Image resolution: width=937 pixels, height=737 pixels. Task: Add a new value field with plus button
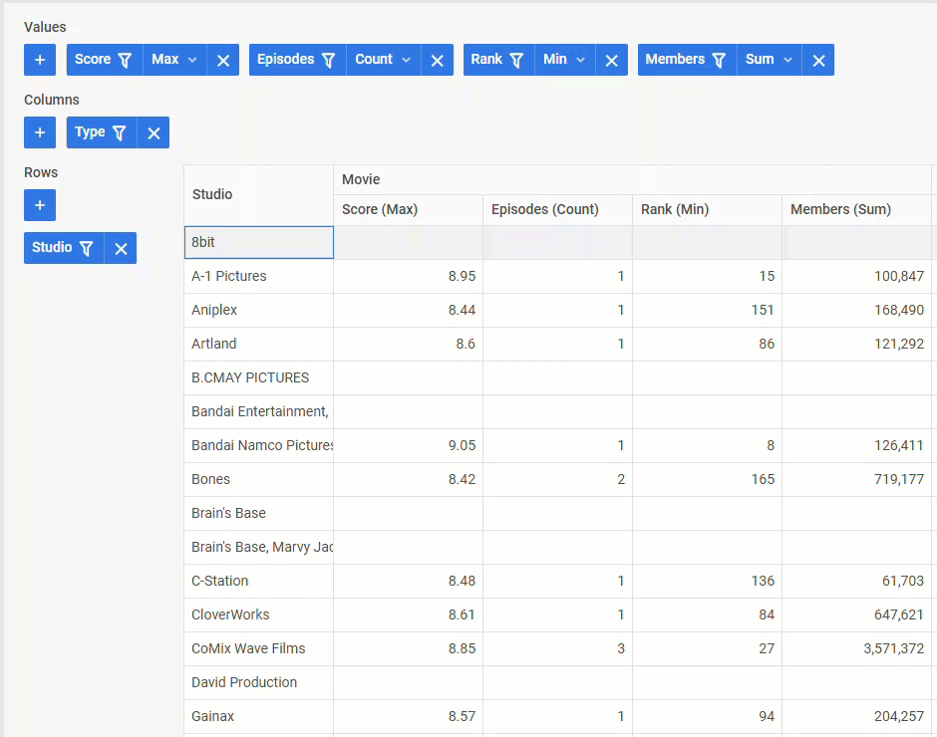(x=40, y=60)
